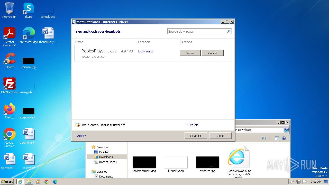Launch the FileZilla Client shortcut
The width and height of the screenshot is (329, 185).
pyautogui.click(x=9, y=86)
